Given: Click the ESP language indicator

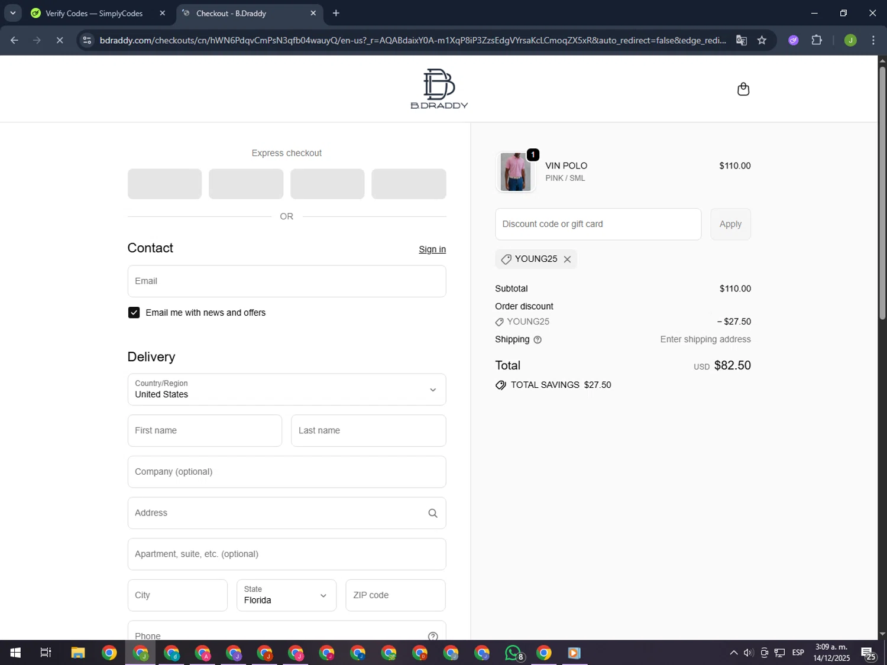Looking at the screenshot, I should (x=798, y=653).
